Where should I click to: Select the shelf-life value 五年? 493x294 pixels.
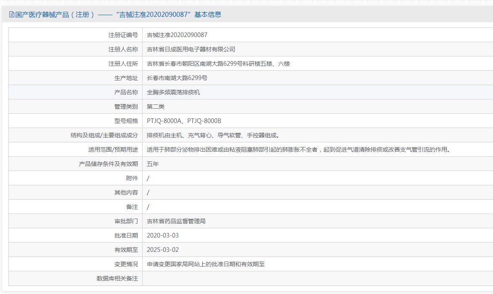coord(153,164)
